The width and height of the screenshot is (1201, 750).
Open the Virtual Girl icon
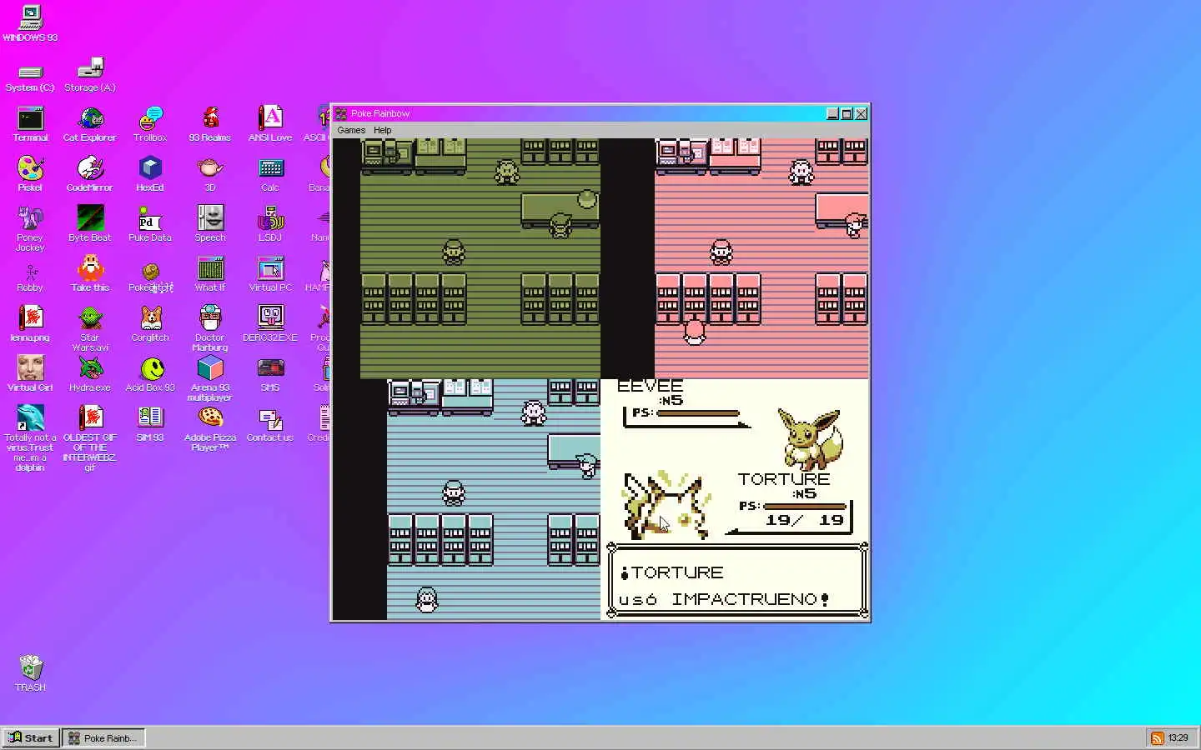[x=30, y=373]
